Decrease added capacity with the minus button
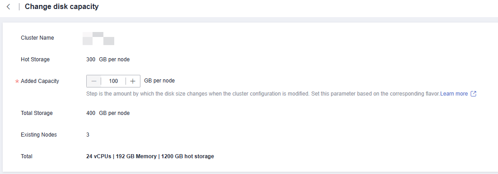The height and width of the screenshot is (174, 498). (94, 81)
